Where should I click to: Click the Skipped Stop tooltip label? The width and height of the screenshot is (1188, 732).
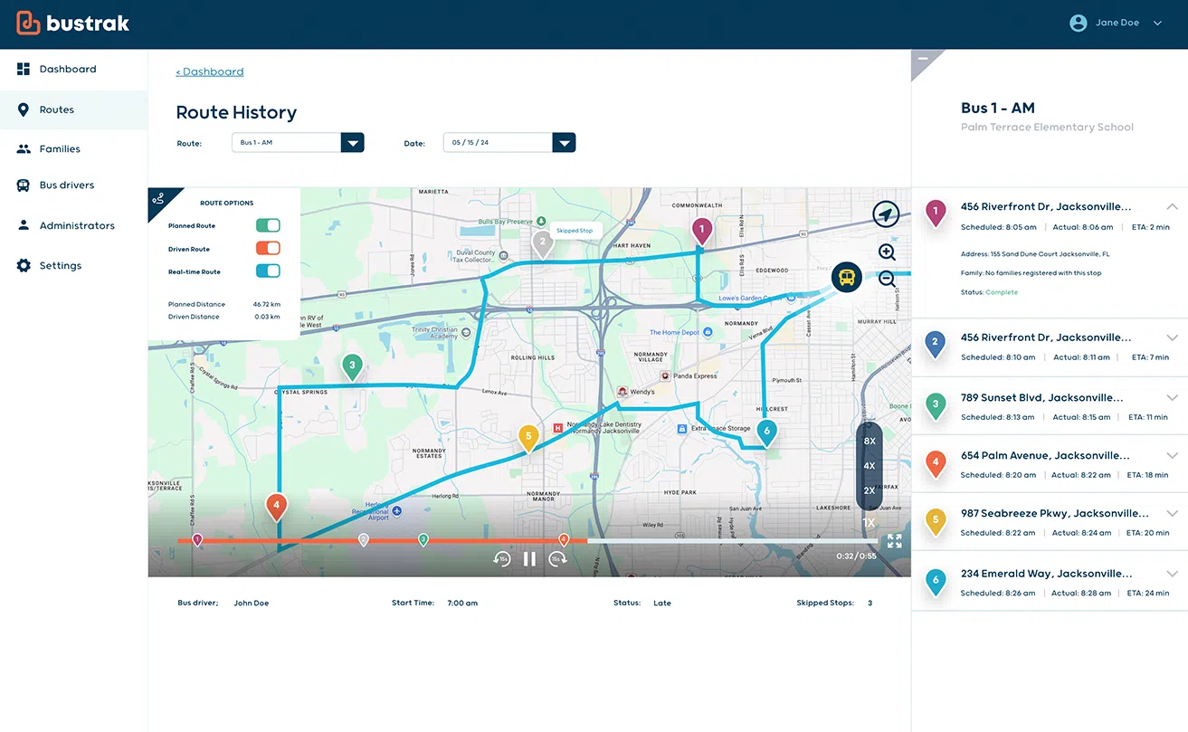[x=575, y=231]
